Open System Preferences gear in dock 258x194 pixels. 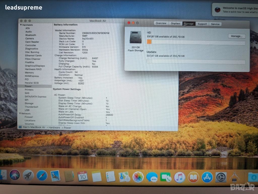point(221,177)
